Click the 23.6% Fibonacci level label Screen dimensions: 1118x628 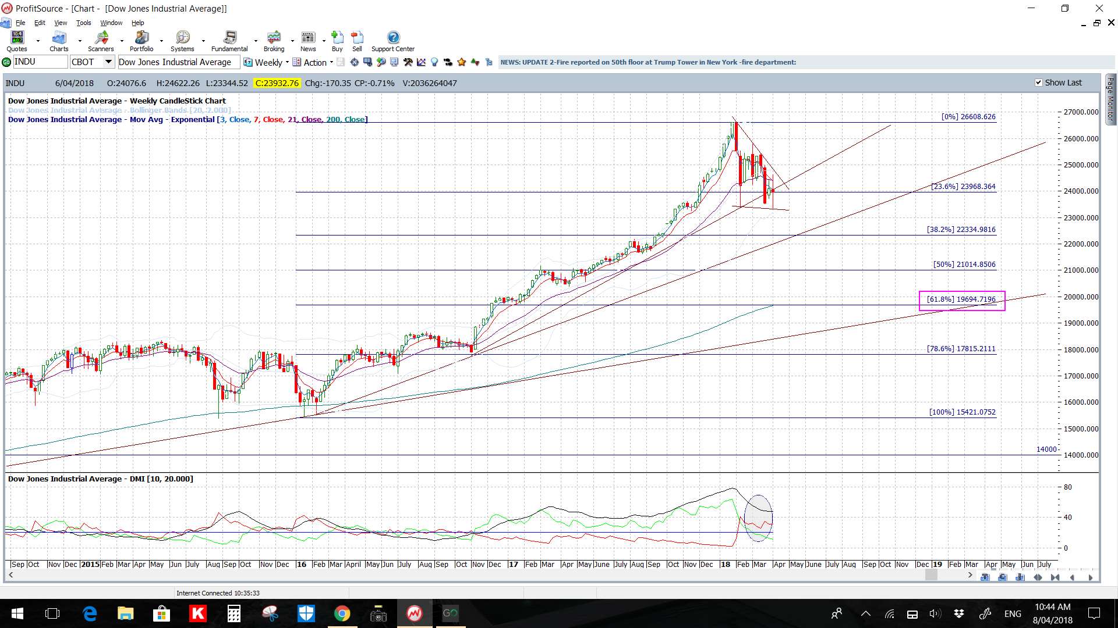(963, 187)
